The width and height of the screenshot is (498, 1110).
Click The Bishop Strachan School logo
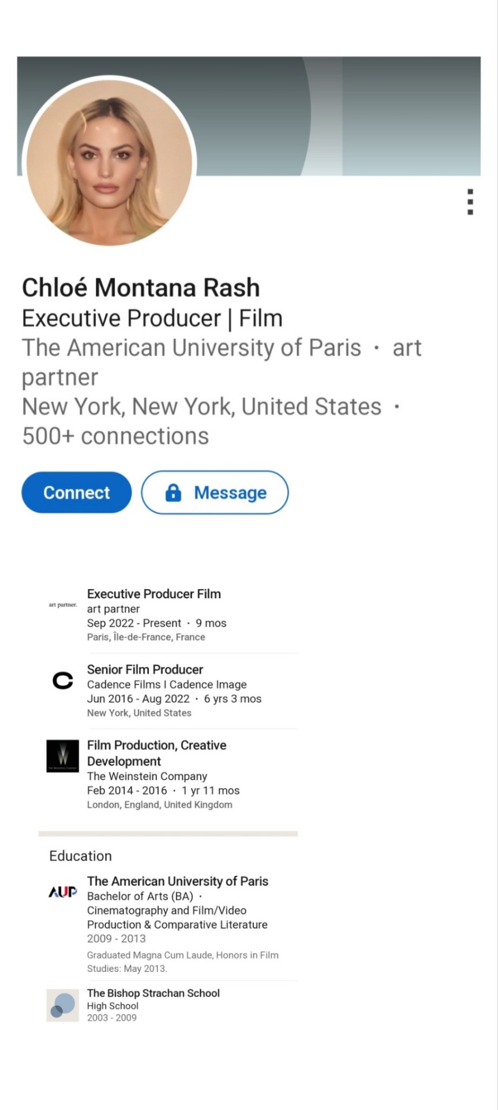point(62,1005)
